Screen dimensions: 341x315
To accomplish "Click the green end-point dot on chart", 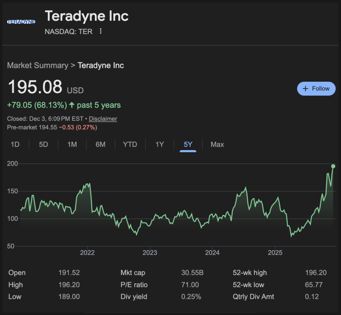I will point(333,166).
